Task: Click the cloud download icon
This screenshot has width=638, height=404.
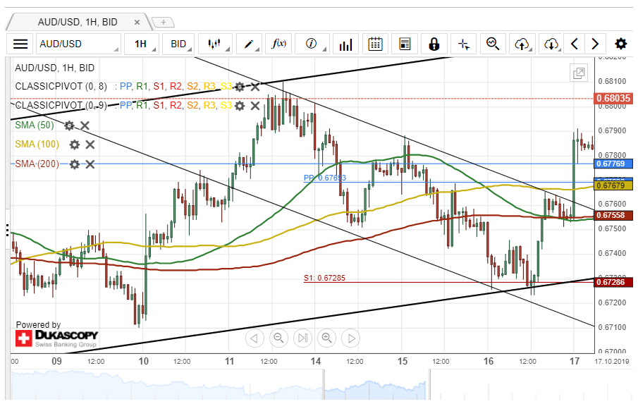Action: tap(552, 44)
